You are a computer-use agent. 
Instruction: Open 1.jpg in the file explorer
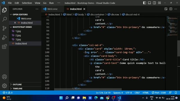pyautogui.click(x=25, y=31)
